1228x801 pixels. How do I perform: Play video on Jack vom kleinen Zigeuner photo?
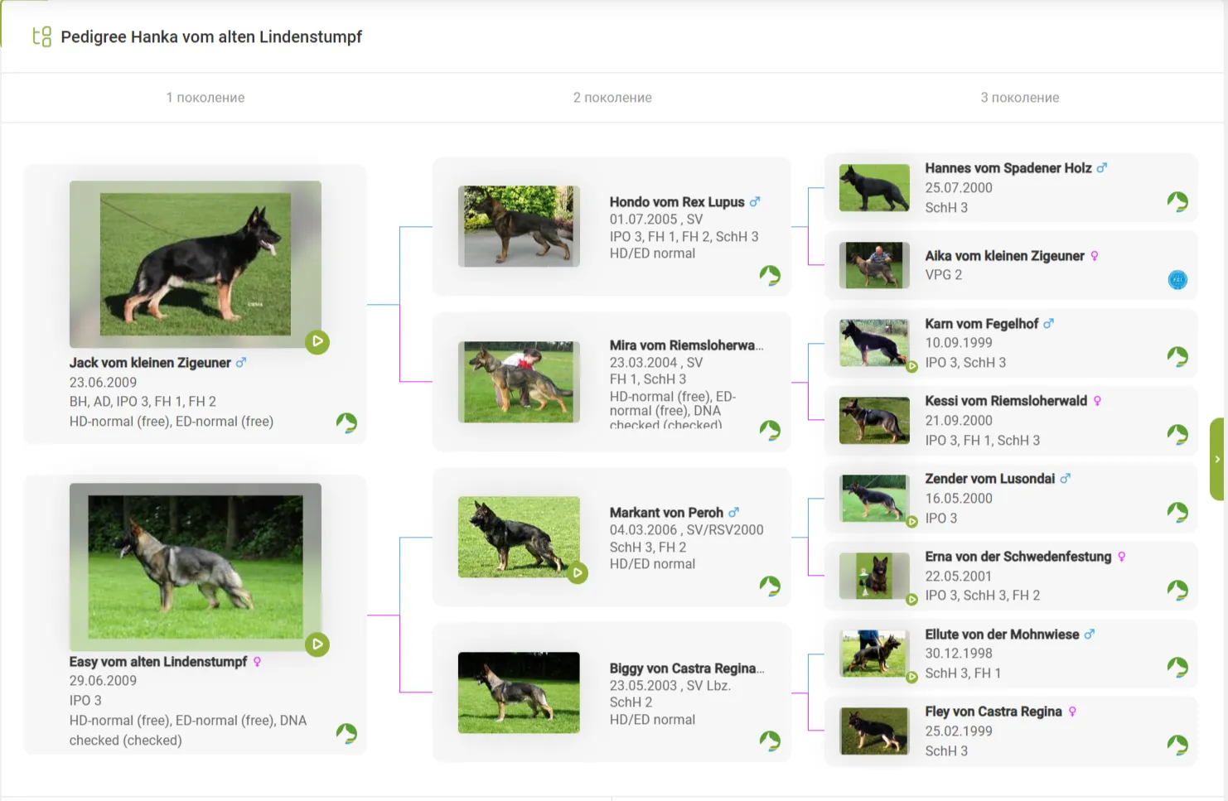pos(317,341)
